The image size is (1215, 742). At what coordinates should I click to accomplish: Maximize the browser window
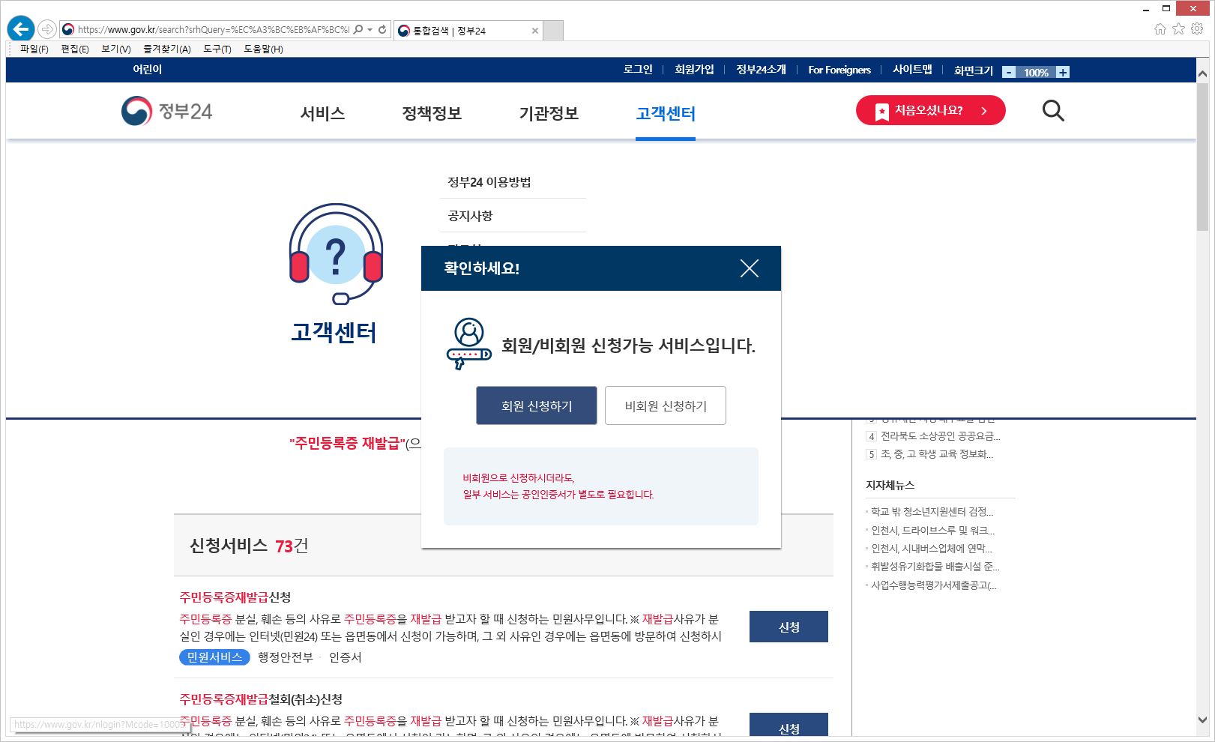click(1166, 9)
